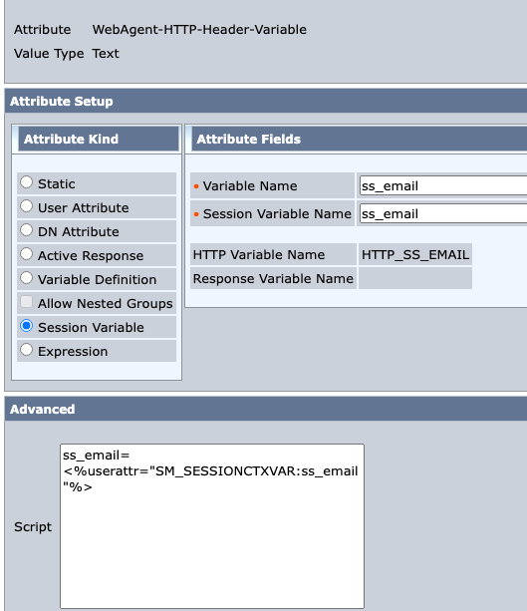Toggle the Allow Nested Groups checkbox

click(x=27, y=302)
